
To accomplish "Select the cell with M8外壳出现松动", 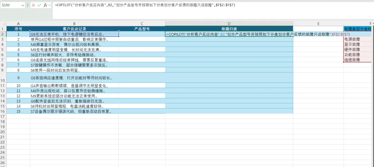I will click(x=74, y=91).
